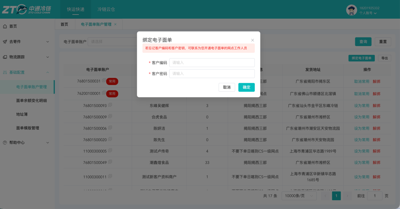The width and height of the screenshot is (400, 209).
Task: Click 取消常用 for 广东省揭阳市揭东区 row
Action: pyautogui.click(x=362, y=81)
